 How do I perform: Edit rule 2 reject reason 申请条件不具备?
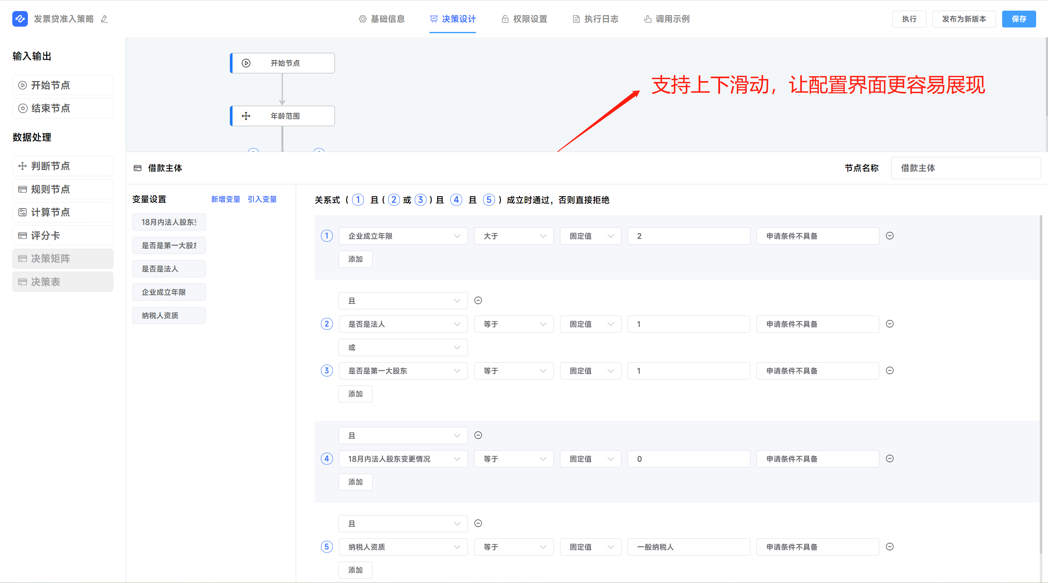818,324
